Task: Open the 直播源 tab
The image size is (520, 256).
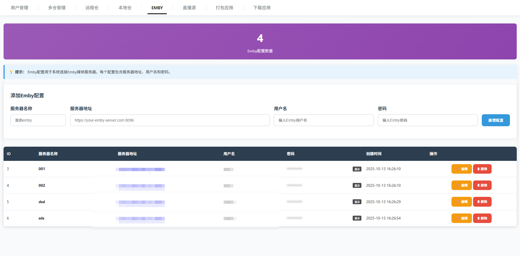Action: [189, 8]
